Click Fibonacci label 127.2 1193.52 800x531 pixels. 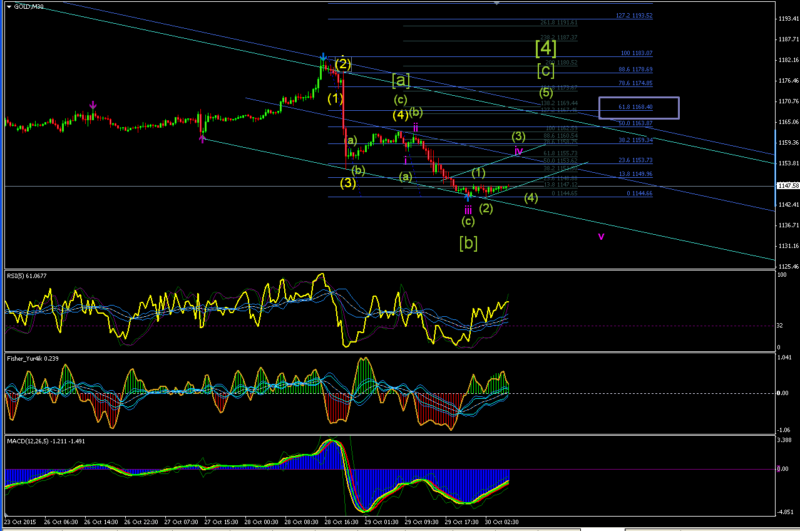(634, 16)
